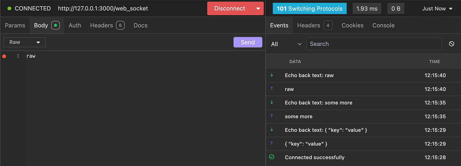Image resolution: width=461 pixels, height=166 pixels.
Task: Click outgoing arrow icon of 'some more' event
Action: click(x=272, y=116)
